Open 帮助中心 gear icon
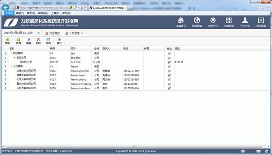This screenshot has width=272, height=155. coord(213,20)
